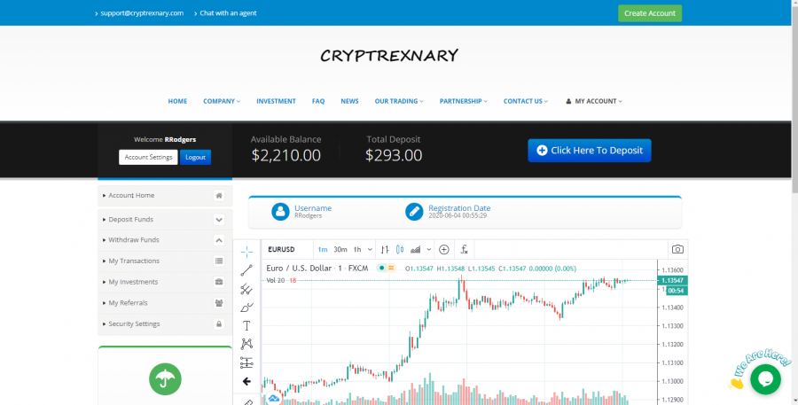798x405 pixels.
Task: Open the MY ACCOUNT dropdown menu
Action: [594, 101]
